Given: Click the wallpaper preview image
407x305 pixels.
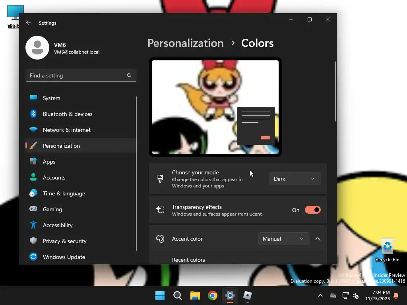Looking at the screenshot, I should [215, 107].
